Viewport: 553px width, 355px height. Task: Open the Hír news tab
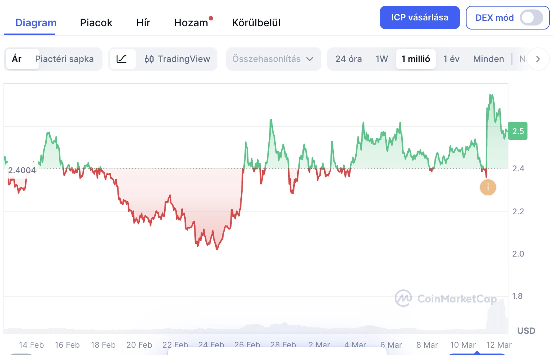143,23
